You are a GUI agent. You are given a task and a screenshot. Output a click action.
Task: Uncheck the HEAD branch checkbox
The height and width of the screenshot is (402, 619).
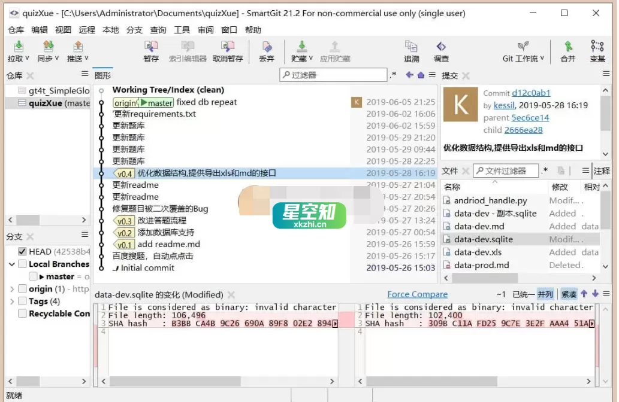pyautogui.click(x=22, y=251)
